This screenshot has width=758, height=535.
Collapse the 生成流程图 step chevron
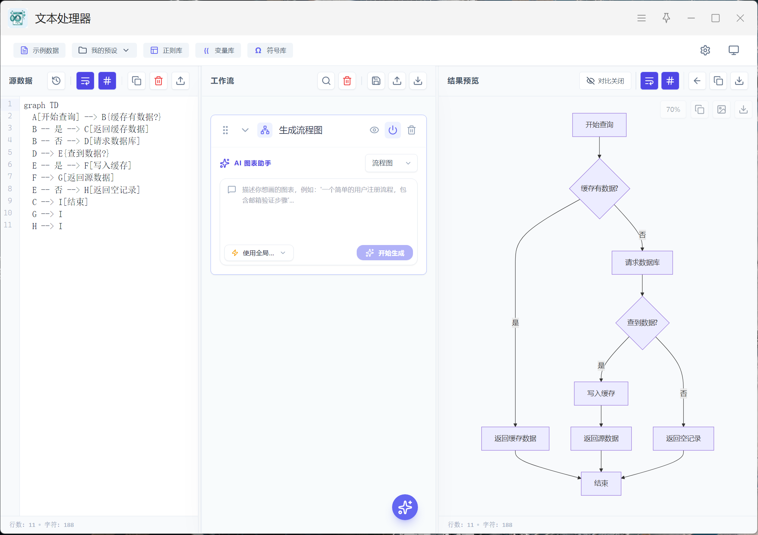pyautogui.click(x=245, y=130)
